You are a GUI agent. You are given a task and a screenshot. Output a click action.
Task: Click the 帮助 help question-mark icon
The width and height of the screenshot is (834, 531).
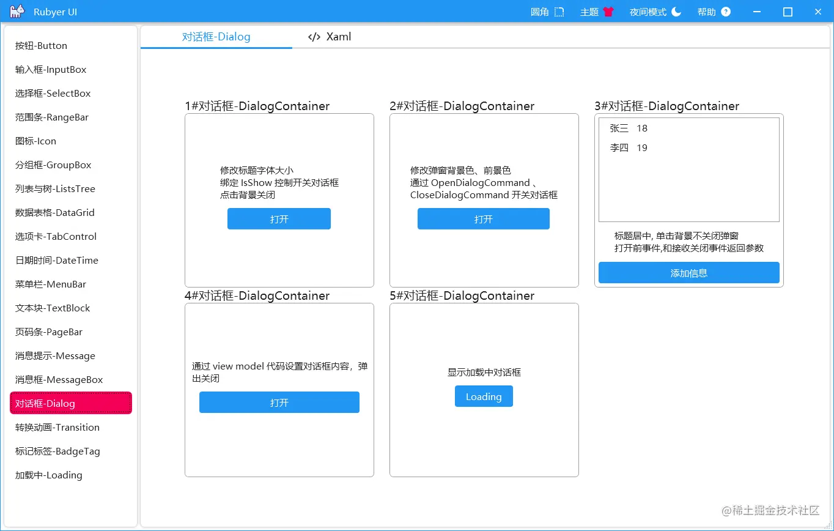click(727, 11)
